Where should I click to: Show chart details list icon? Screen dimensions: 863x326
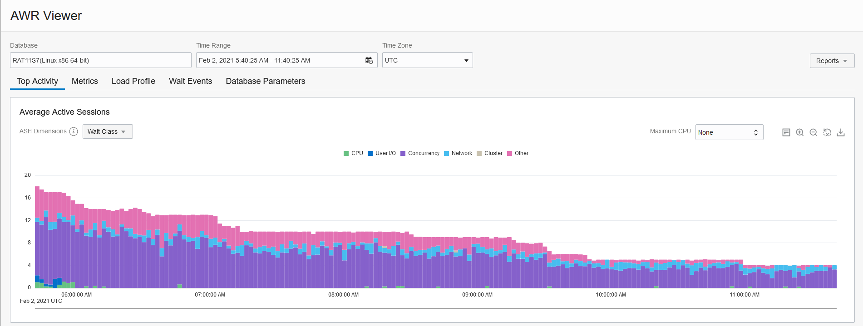786,132
